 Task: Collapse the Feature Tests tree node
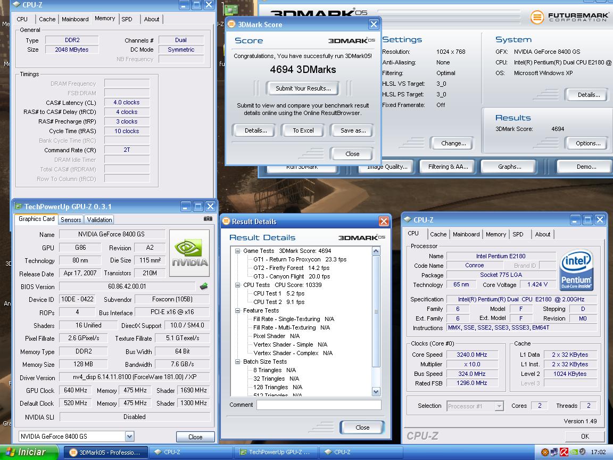[x=237, y=310]
